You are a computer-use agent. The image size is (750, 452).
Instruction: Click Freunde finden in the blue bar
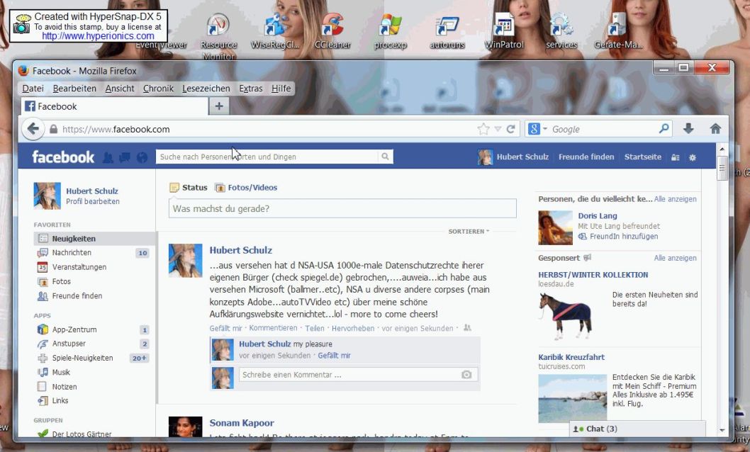pyautogui.click(x=586, y=157)
